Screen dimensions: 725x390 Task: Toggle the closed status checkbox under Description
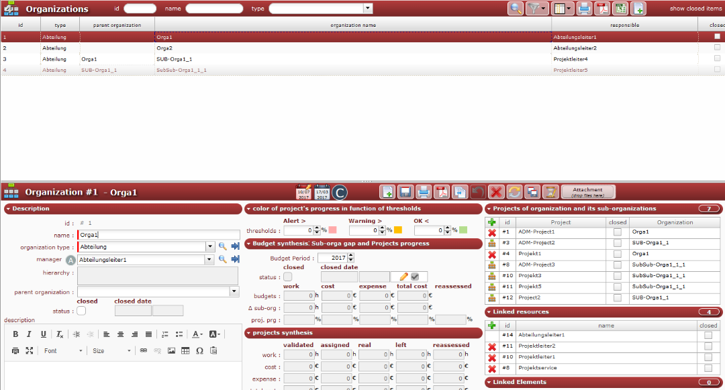(x=81, y=311)
